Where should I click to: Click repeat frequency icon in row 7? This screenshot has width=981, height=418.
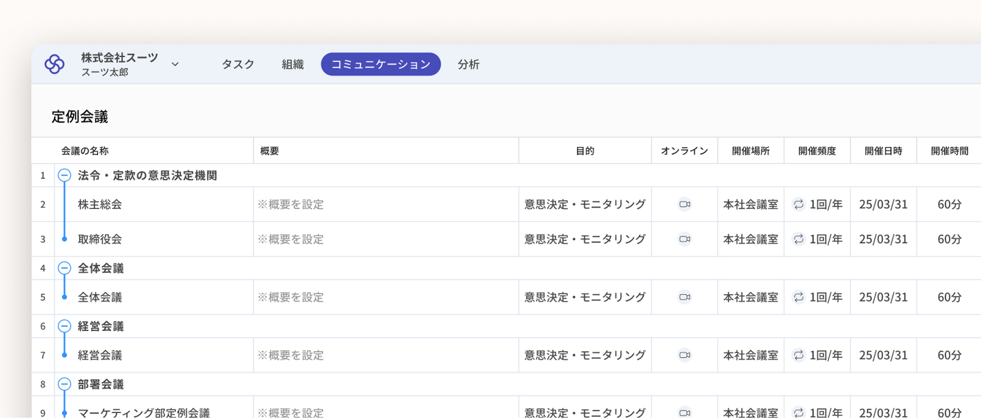point(798,355)
